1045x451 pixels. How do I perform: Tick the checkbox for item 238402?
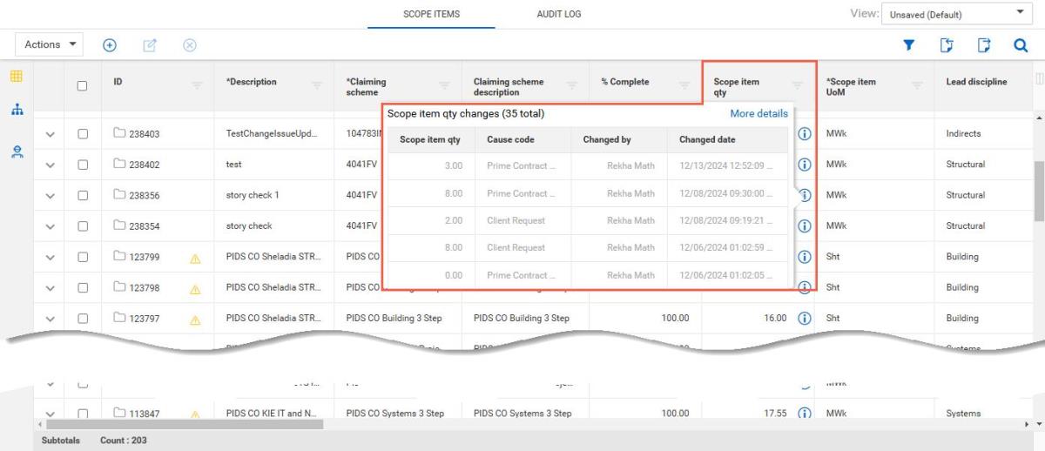click(83, 165)
